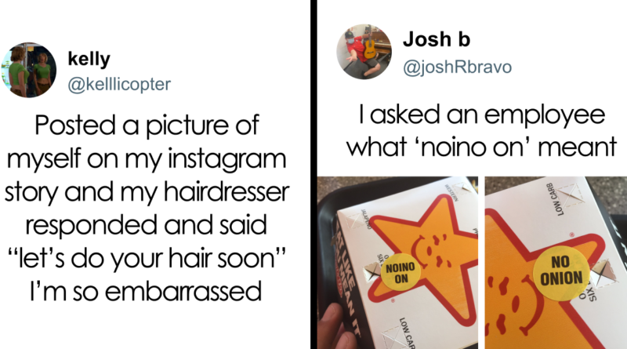Click the kelly display name

click(x=89, y=59)
